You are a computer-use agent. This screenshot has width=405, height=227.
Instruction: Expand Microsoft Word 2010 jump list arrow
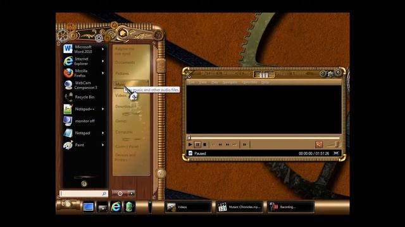103,49
